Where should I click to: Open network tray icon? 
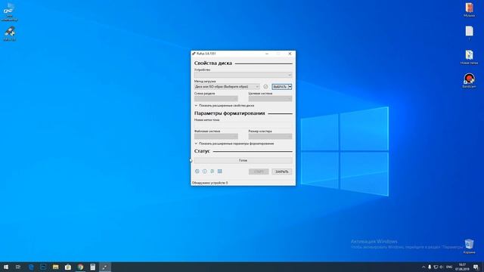(436, 267)
